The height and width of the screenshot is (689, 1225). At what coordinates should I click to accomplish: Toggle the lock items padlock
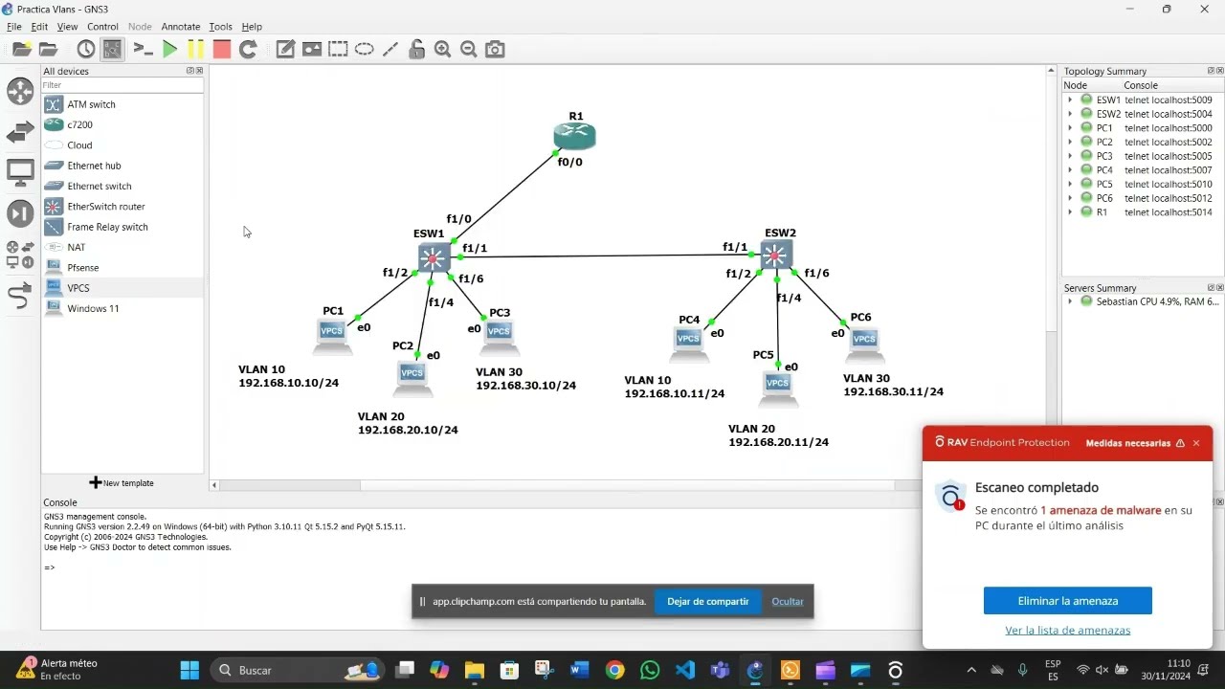(x=416, y=49)
